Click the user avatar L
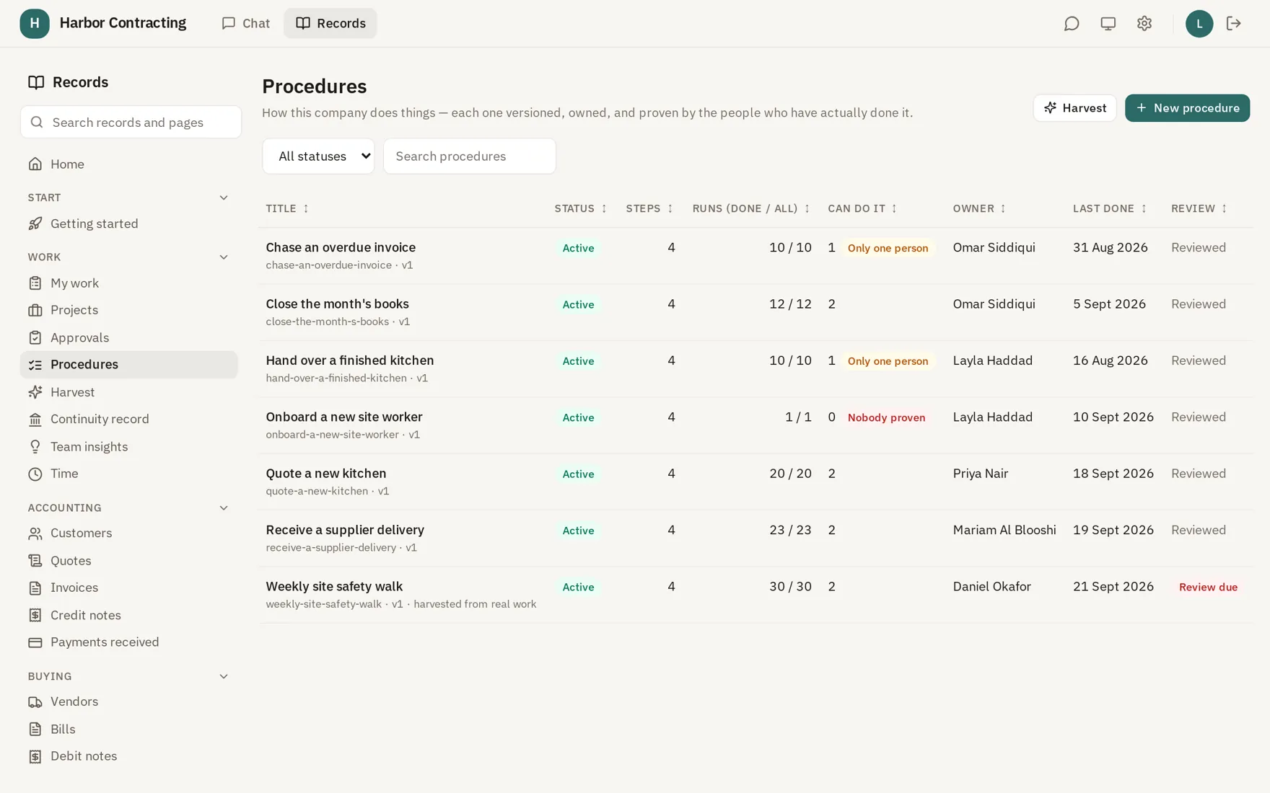1270x793 pixels. point(1199,23)
